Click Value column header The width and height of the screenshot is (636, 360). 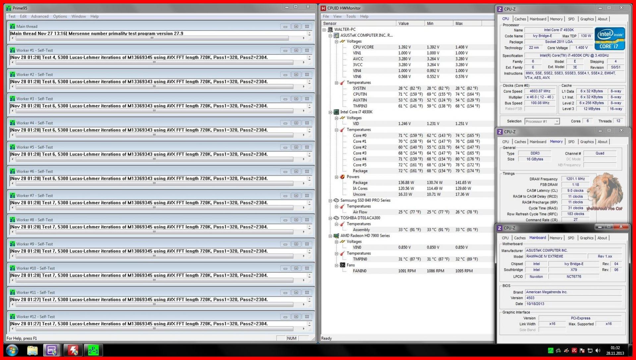point(410,23)
